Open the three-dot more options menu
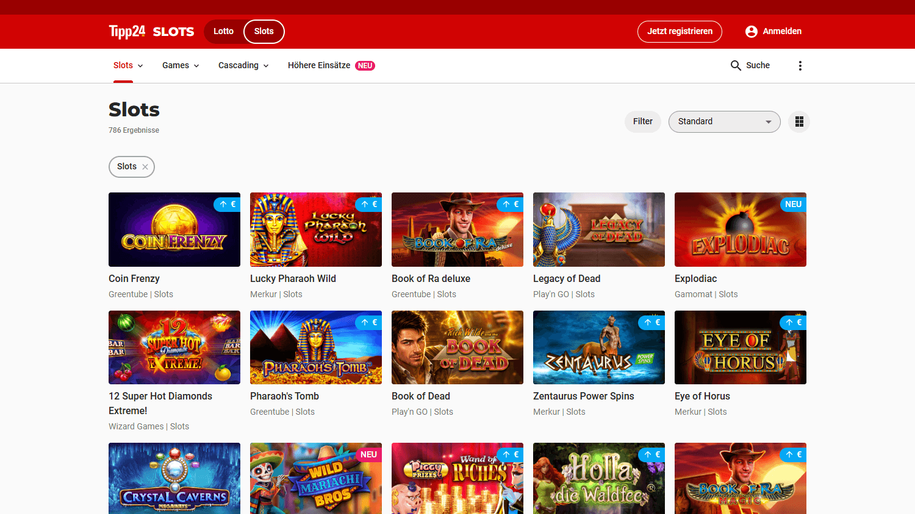915x514 pixels. (x=800, y=66)
